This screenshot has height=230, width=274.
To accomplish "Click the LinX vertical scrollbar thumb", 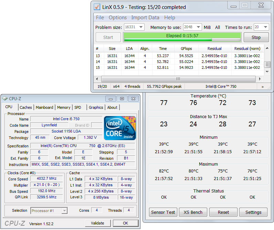I will tap(267, 64).
